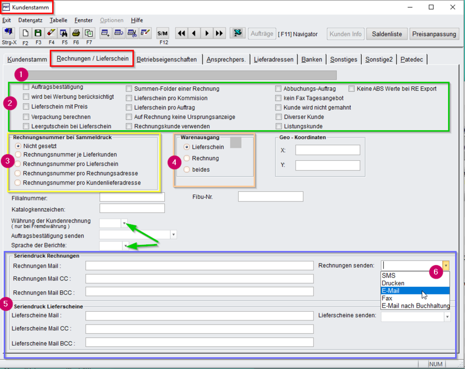
Task: Jump to last record with double-right arrow
Action: pos(220,33)
